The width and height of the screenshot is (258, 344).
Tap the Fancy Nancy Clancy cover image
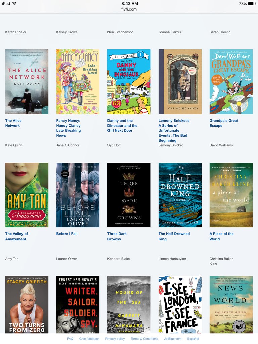78,82
